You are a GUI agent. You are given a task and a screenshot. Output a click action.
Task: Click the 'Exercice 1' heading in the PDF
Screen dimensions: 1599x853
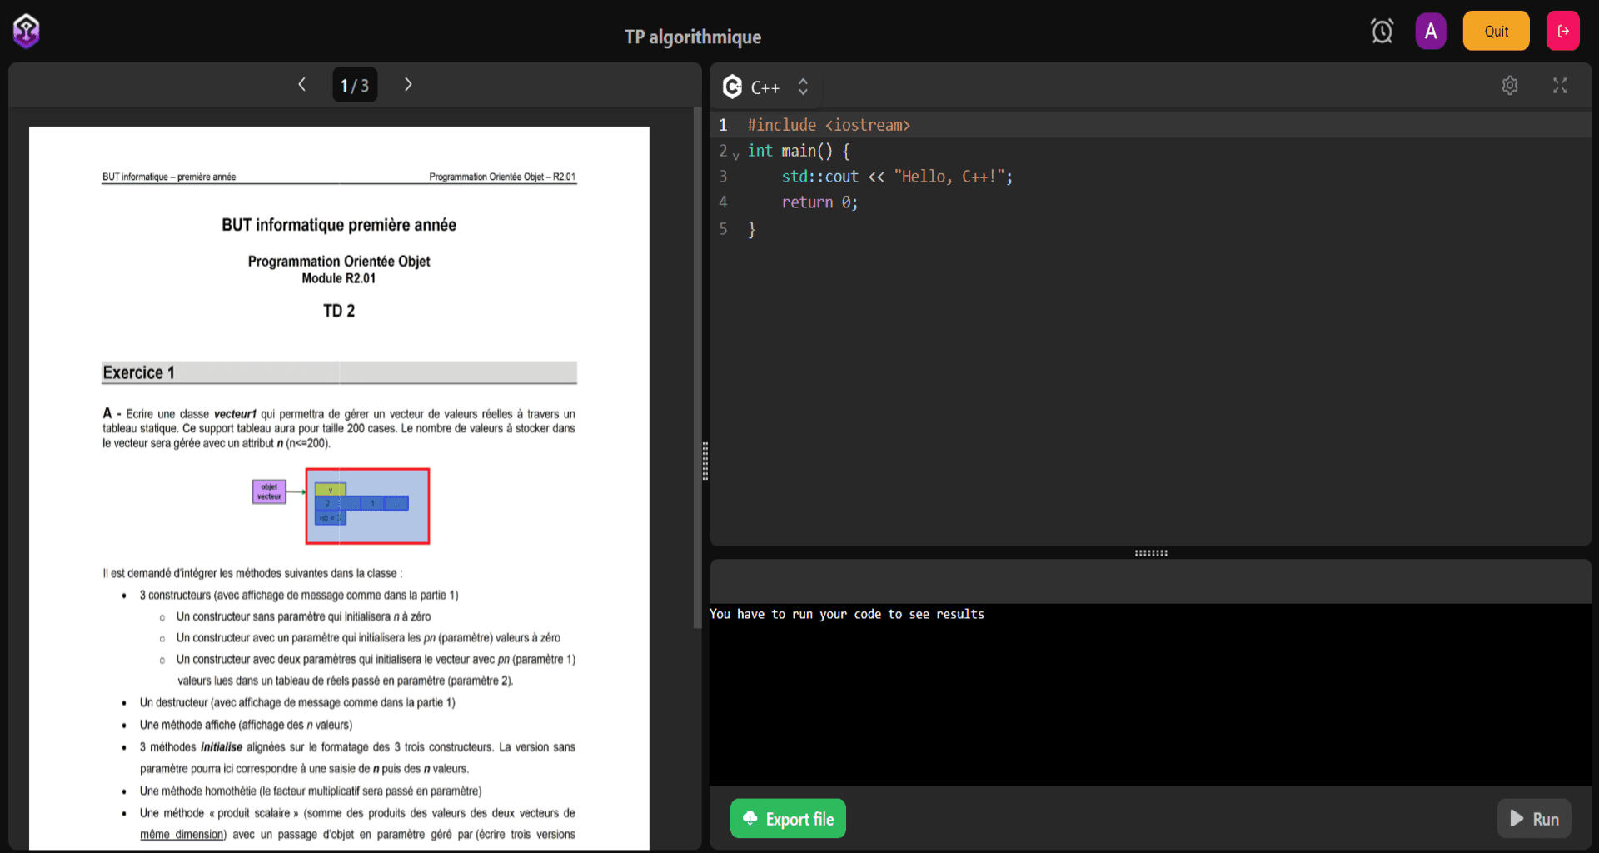point(138,372)
